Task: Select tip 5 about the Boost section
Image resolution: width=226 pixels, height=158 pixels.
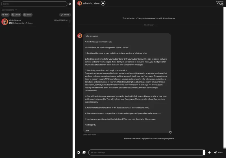Action: [117, 107]
